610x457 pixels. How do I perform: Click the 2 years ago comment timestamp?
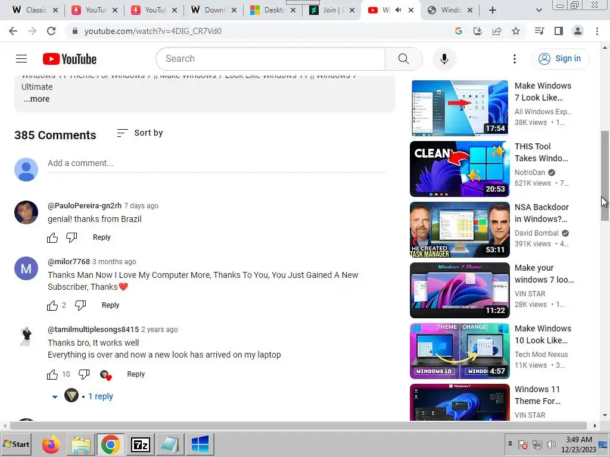pos(160,330)
